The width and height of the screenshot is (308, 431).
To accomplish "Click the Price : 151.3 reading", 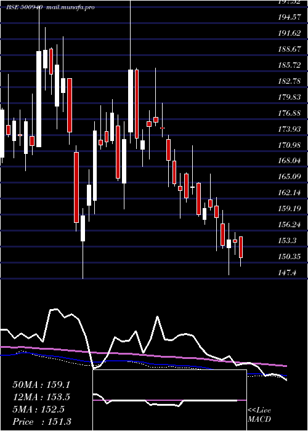I will click(41, 422).
